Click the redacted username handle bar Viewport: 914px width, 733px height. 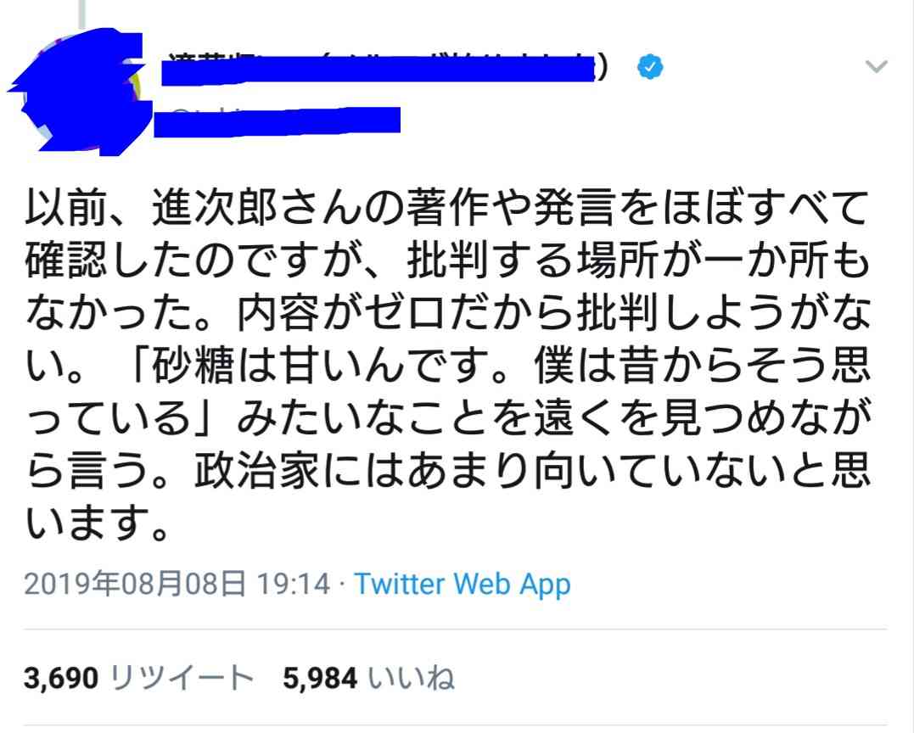click(277, 121)
